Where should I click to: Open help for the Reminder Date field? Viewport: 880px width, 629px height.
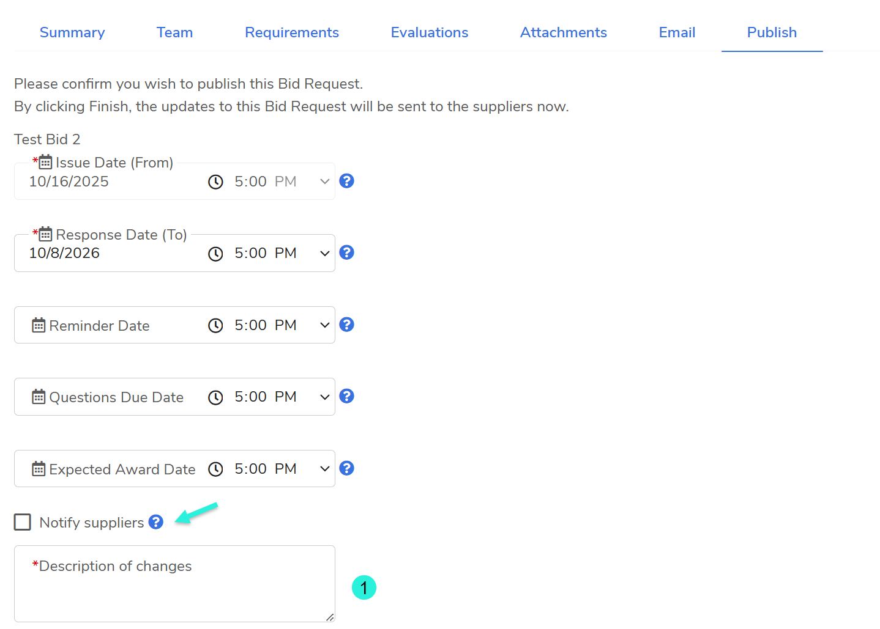(x=346, y=325)
